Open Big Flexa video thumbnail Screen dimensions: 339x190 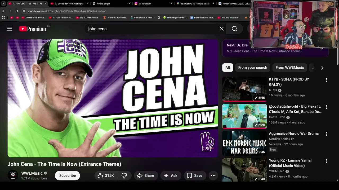point(244,116)
